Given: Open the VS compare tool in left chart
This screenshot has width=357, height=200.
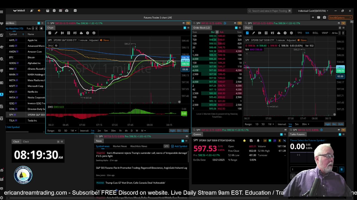Looking at the screenshot, I should (75, 33).
